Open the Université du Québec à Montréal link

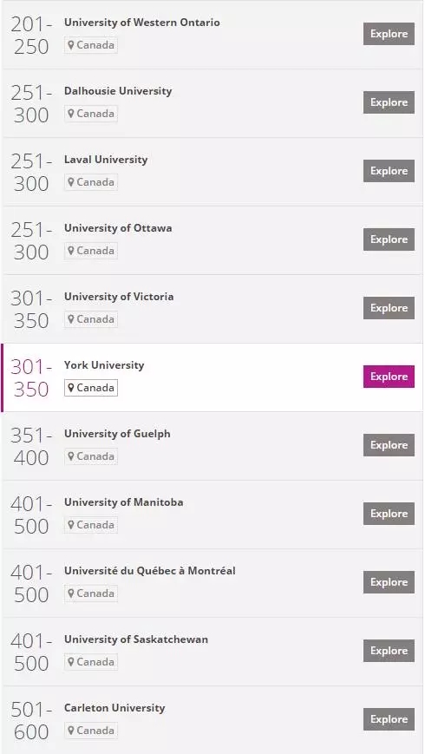[149, 571]
